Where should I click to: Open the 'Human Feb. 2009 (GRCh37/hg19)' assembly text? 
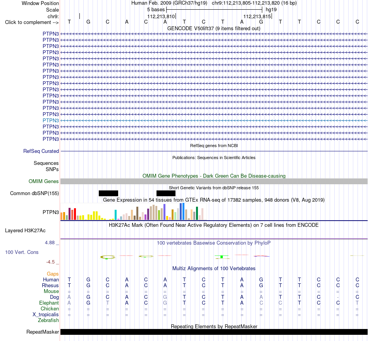point(169,3)
